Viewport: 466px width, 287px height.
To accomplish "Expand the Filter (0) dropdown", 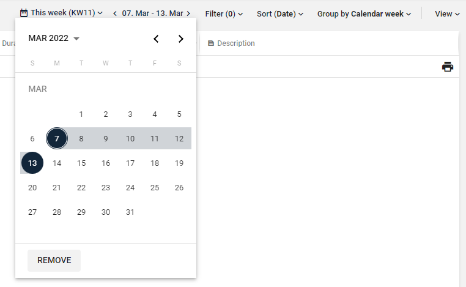I will [224, 13].
